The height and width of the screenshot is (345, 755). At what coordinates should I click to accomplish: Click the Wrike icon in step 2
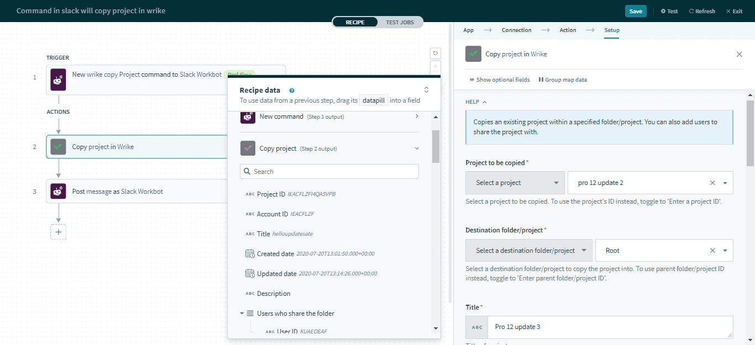[x=58, y=147]
